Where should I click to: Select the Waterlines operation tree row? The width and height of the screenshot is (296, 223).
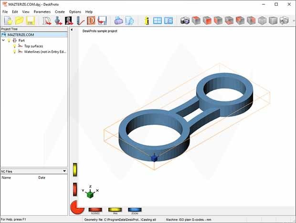45,51
